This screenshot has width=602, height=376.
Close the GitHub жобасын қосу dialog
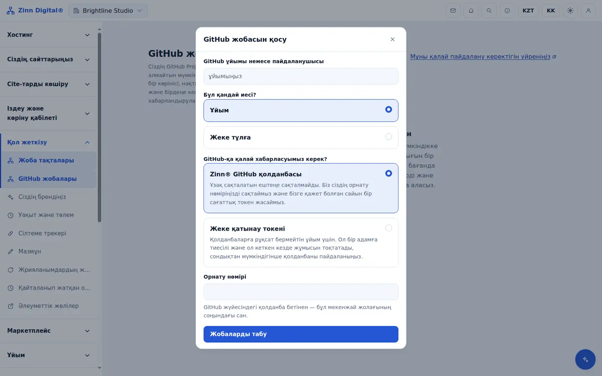pos(393,39)
